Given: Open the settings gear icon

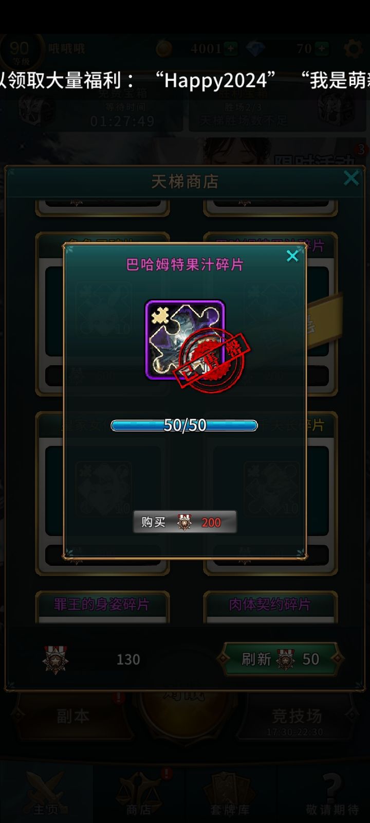Looking at the screenshot, I should [354, 49].
